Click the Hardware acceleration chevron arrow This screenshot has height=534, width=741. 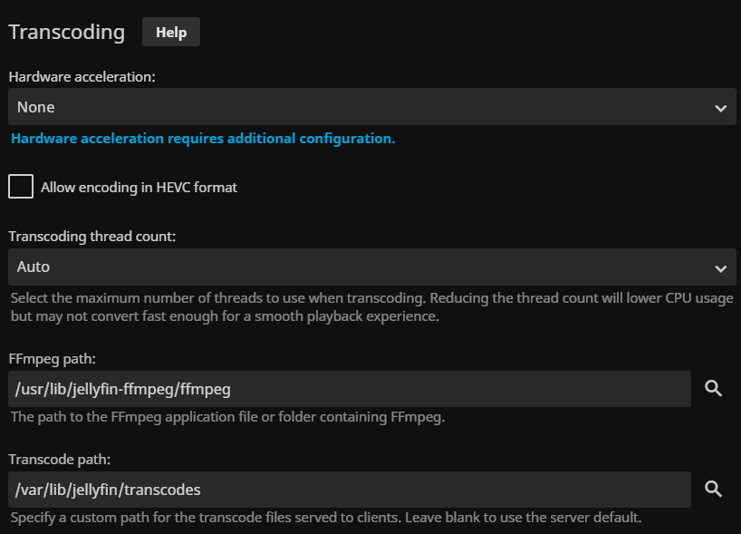[x=720, y=108]
